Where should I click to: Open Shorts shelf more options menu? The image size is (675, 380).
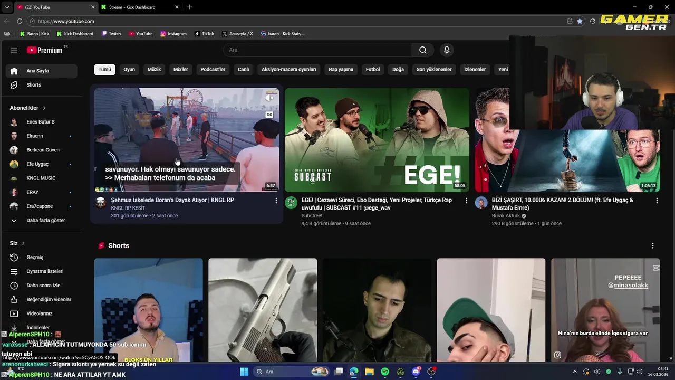(653, 246)
